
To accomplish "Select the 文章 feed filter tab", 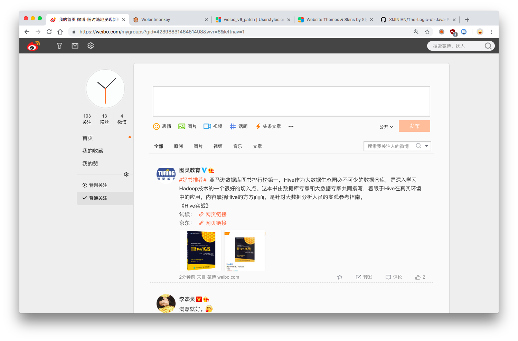I will click(257, 147).
